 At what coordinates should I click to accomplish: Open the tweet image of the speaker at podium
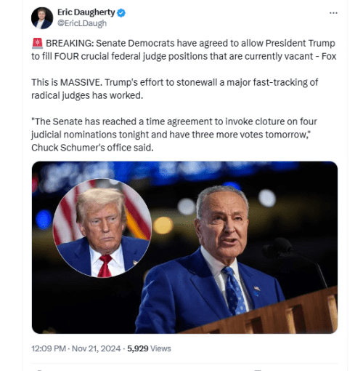pos(184,247)
